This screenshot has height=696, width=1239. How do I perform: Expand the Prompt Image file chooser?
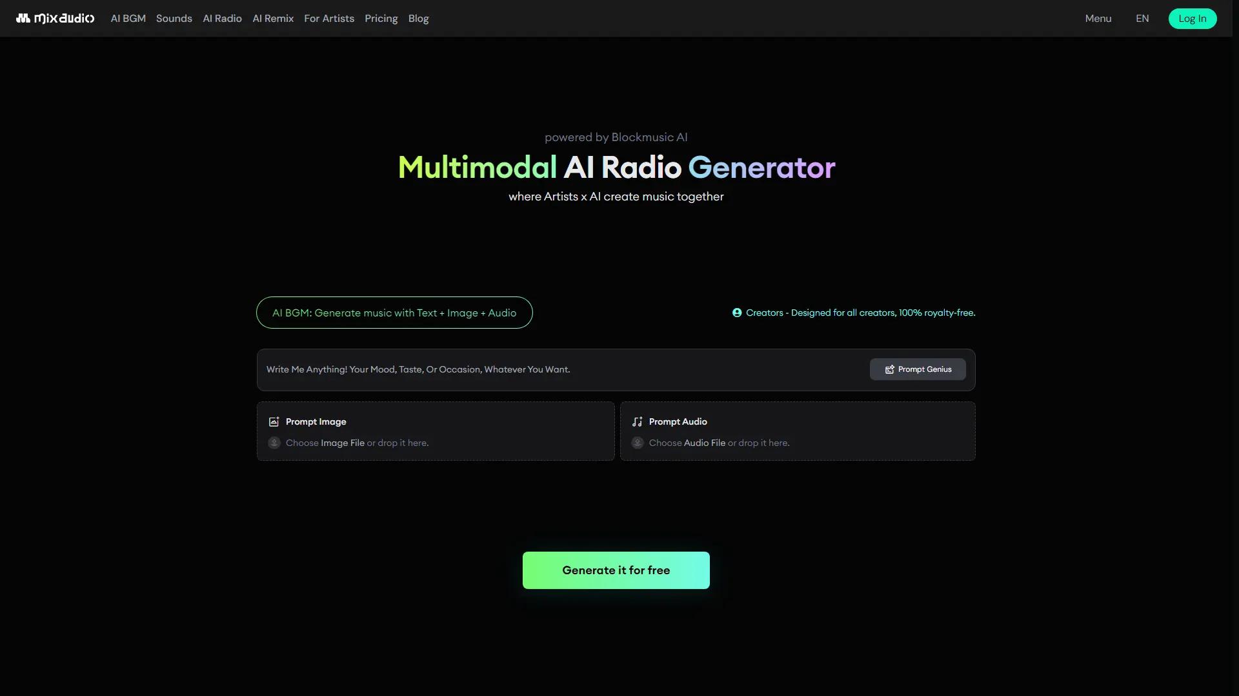point(436,431)
